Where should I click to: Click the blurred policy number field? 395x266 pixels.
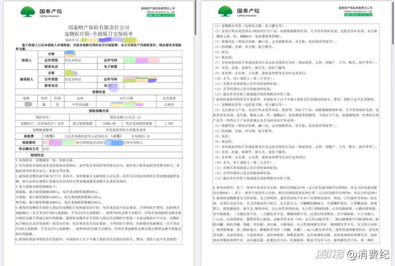[x=106, y=40]
